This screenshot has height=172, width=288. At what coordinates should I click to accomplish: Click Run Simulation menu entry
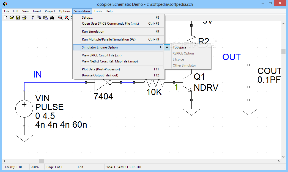pos(119,31)
